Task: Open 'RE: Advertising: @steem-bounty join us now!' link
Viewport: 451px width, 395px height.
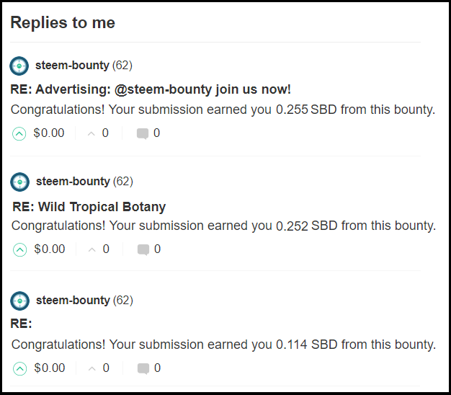Action: (x=151, y=90)
